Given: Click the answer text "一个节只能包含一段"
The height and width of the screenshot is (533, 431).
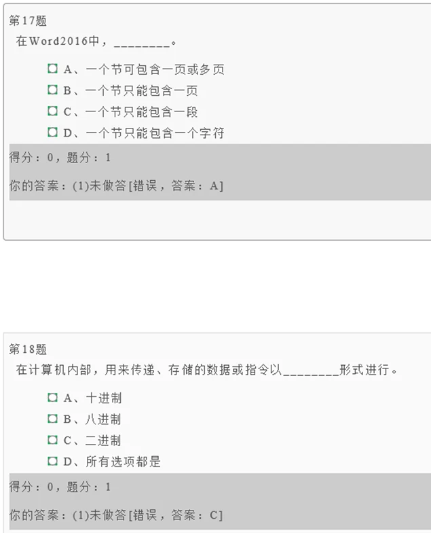Looking at the screenshot, I should (x=142, y=111).
